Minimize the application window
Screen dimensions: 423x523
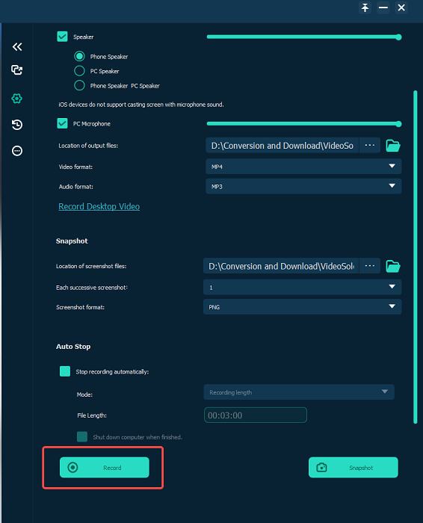383,7
